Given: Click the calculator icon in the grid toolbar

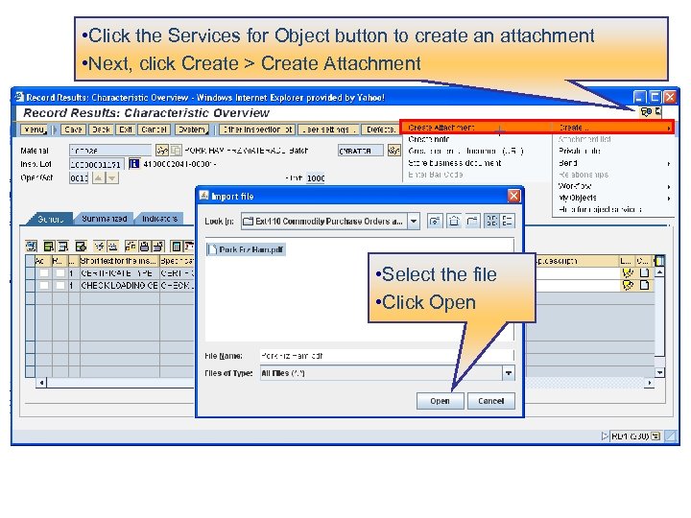Looking at the screenshot, I should [x=177, y=246].
